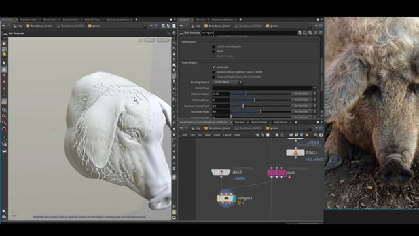419x236 pixels.
Task: Enable the Limit To Bounding Box checkbox
Action: pos(213,47)
